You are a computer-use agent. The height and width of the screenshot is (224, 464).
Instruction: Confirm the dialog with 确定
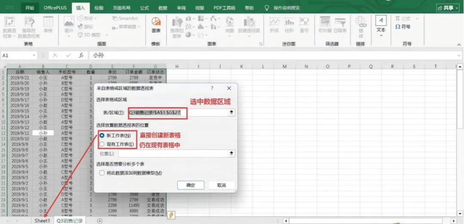191,185
